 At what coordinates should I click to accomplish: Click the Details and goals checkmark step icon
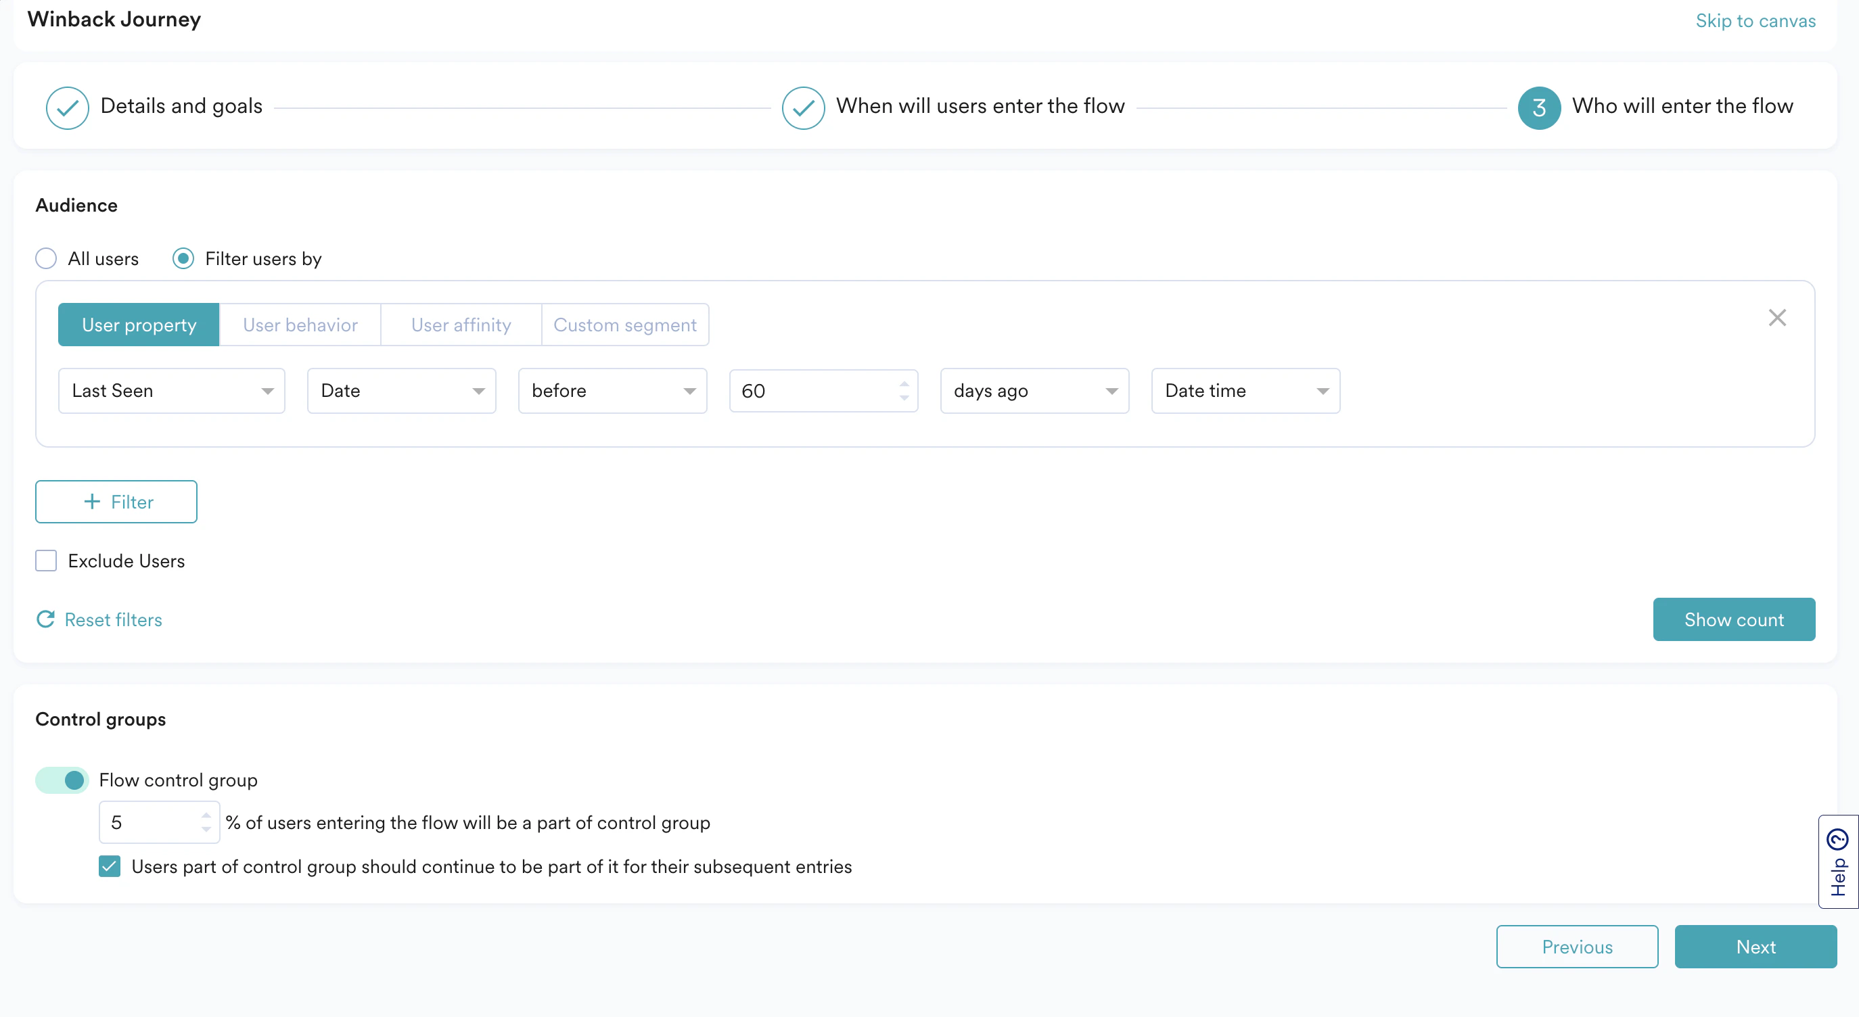[x=67, y=108]
